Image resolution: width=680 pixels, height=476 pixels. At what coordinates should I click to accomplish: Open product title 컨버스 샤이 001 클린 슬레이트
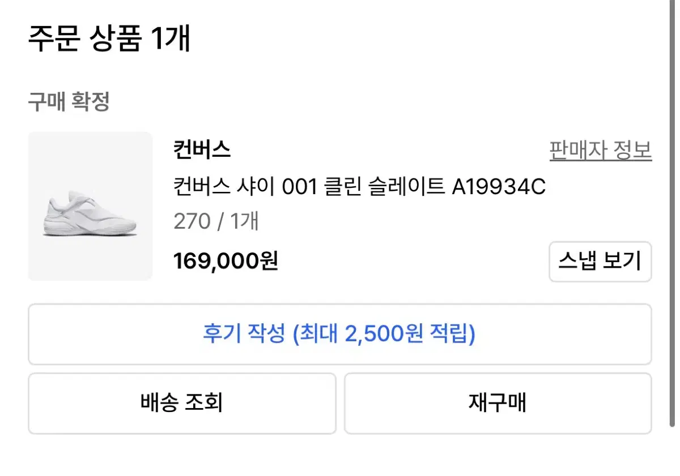tap(309, 186)
